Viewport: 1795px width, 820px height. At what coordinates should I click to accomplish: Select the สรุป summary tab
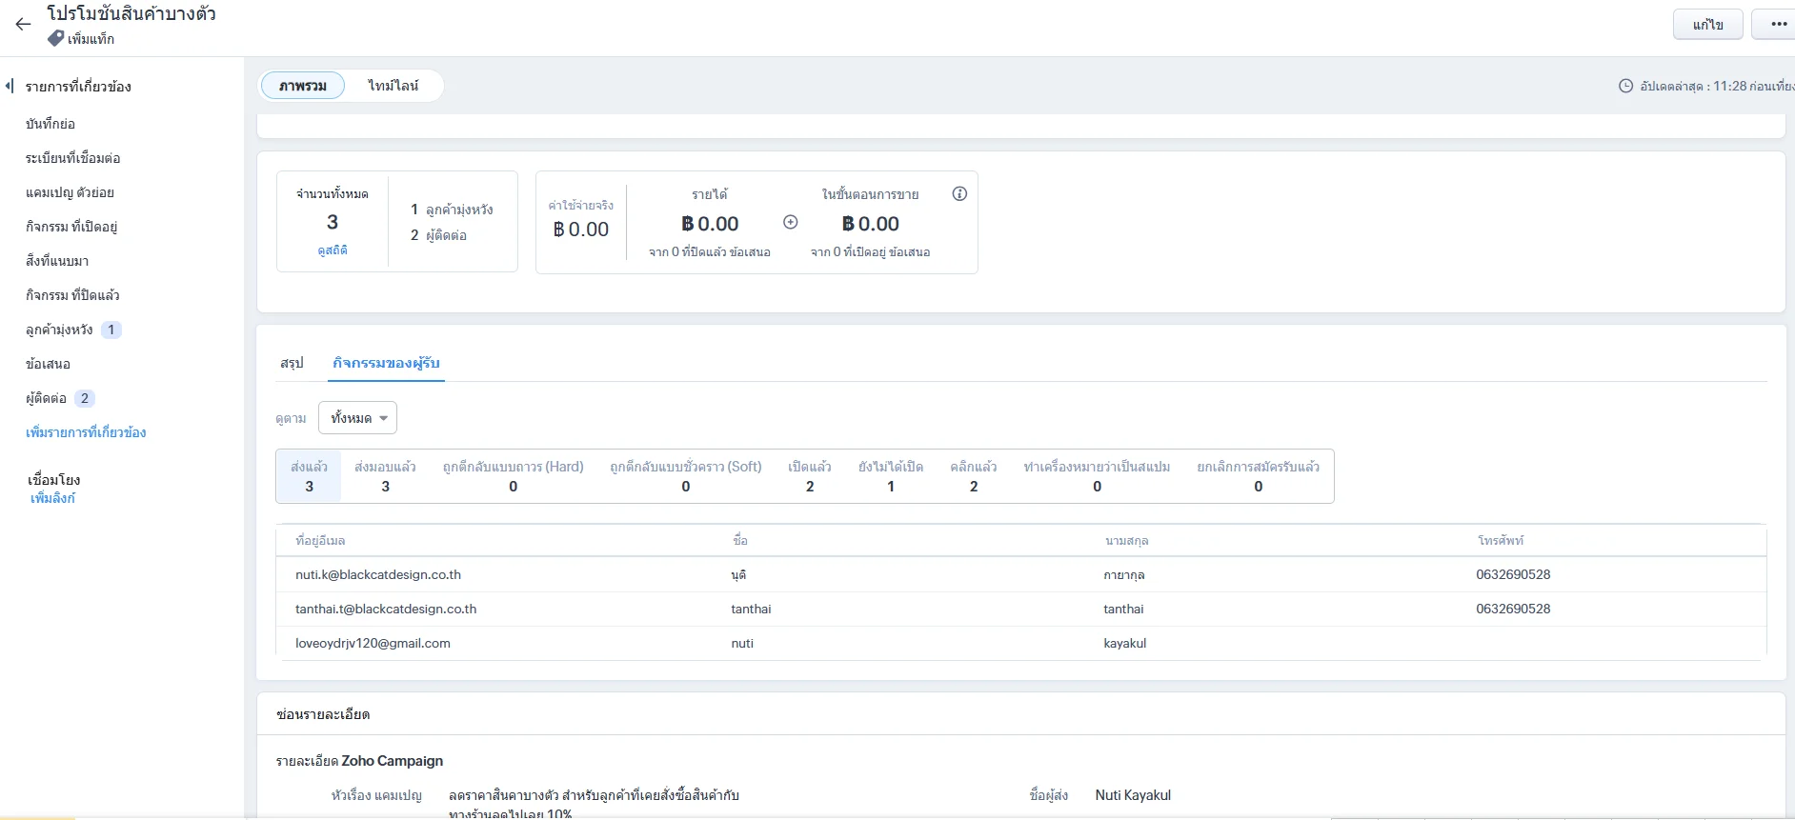tap(292, 363)
